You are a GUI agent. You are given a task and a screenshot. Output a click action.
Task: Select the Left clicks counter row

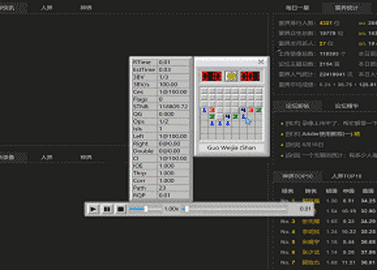(x=161, y=136)
